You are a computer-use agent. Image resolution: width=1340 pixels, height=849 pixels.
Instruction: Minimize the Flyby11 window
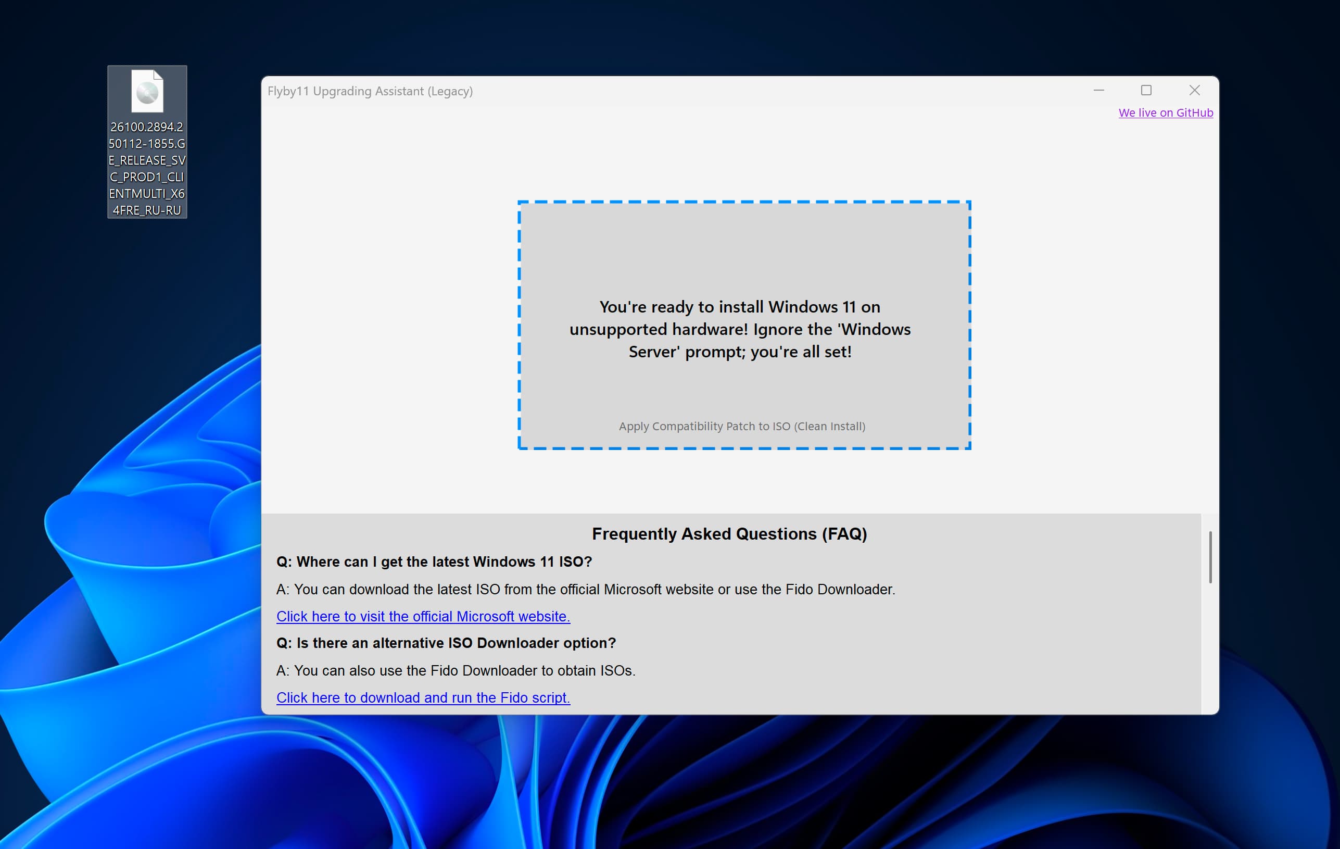click(x=1098, y=90)
